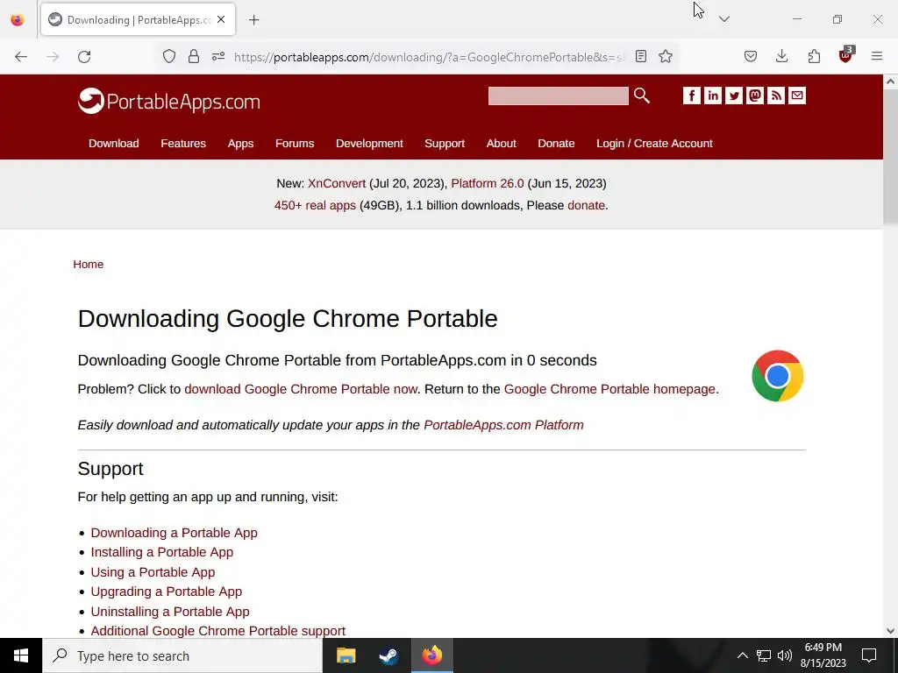Click the page vertical scrollbar thumb
The height and width of the screenshot is (673, 898).
coord(891,156)
